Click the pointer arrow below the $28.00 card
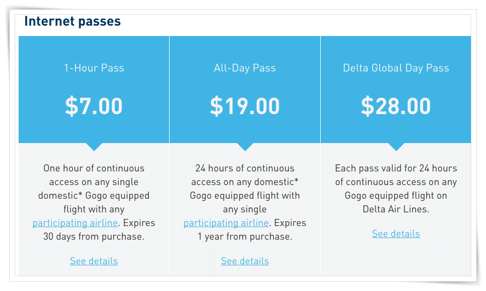486x291 pixels. coord(396,147)
